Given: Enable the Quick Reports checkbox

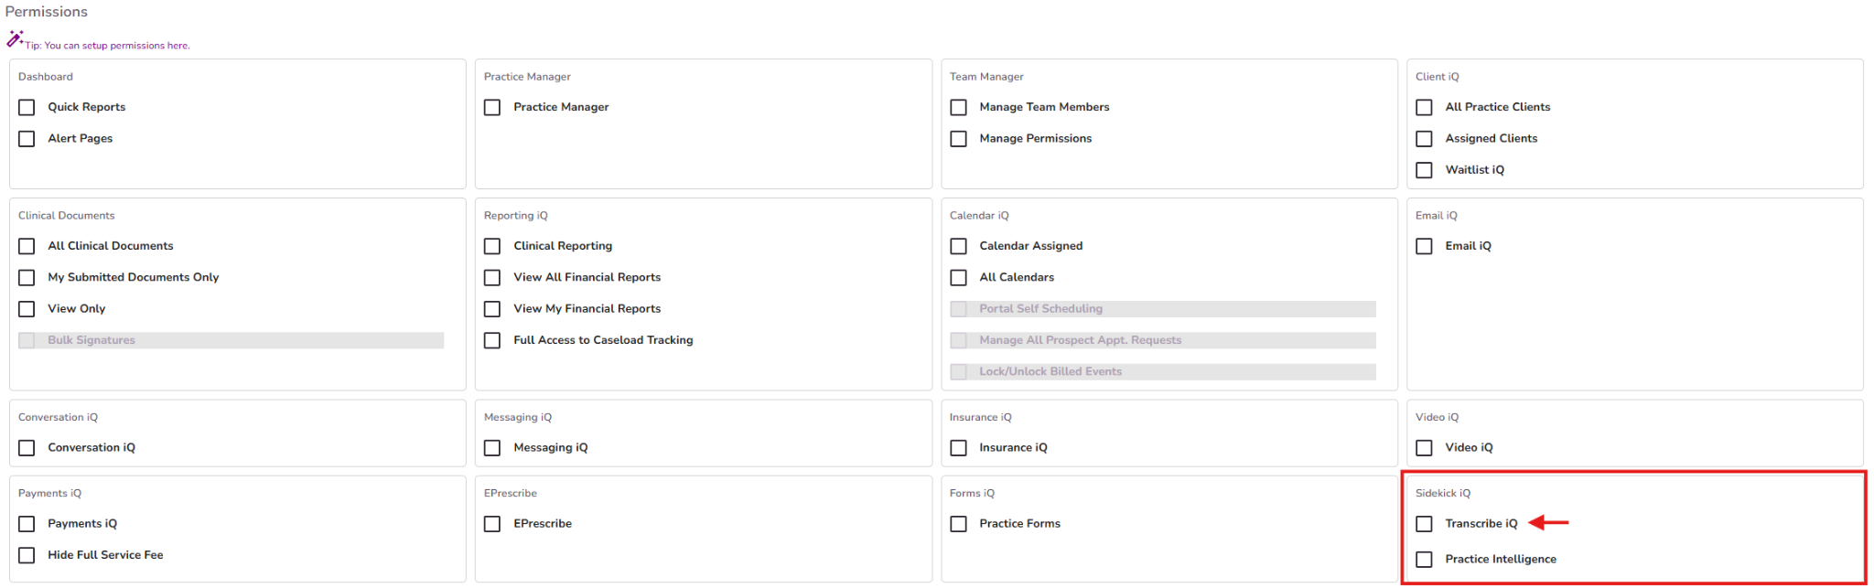Looking at the screenshot, I should 27,108.
